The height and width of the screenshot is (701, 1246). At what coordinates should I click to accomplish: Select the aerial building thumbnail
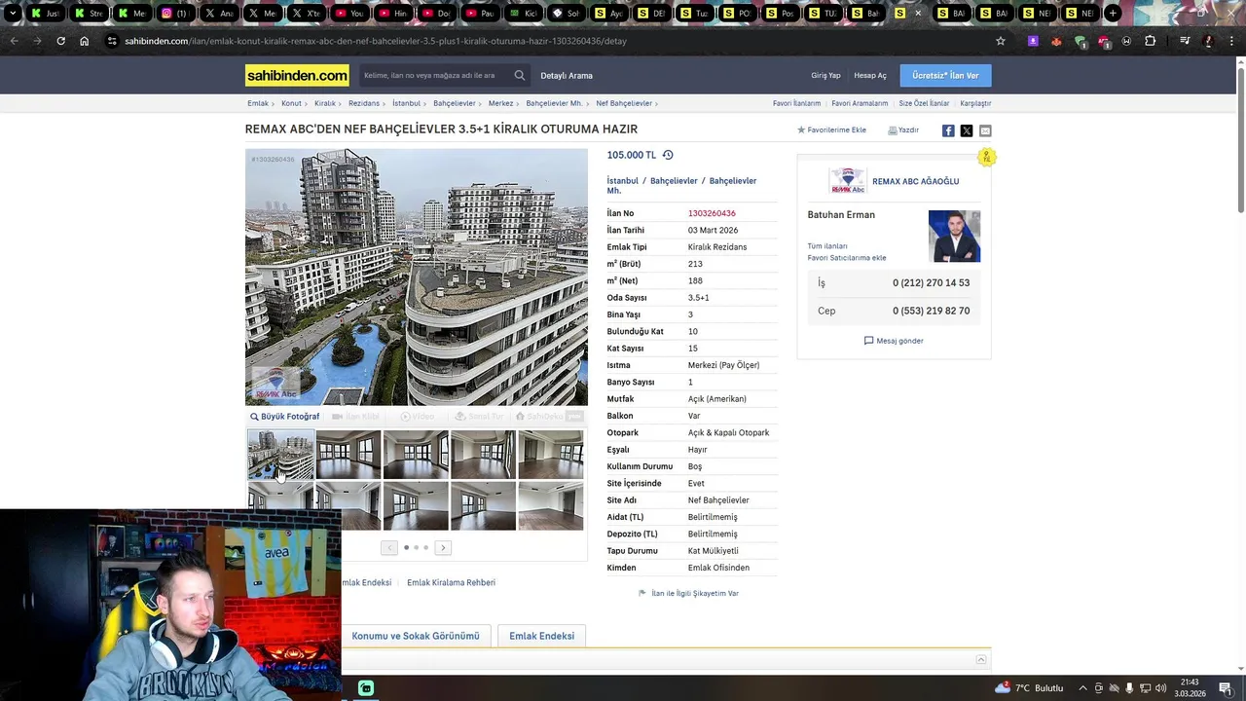pyautogui.click(x=280, y=455)
